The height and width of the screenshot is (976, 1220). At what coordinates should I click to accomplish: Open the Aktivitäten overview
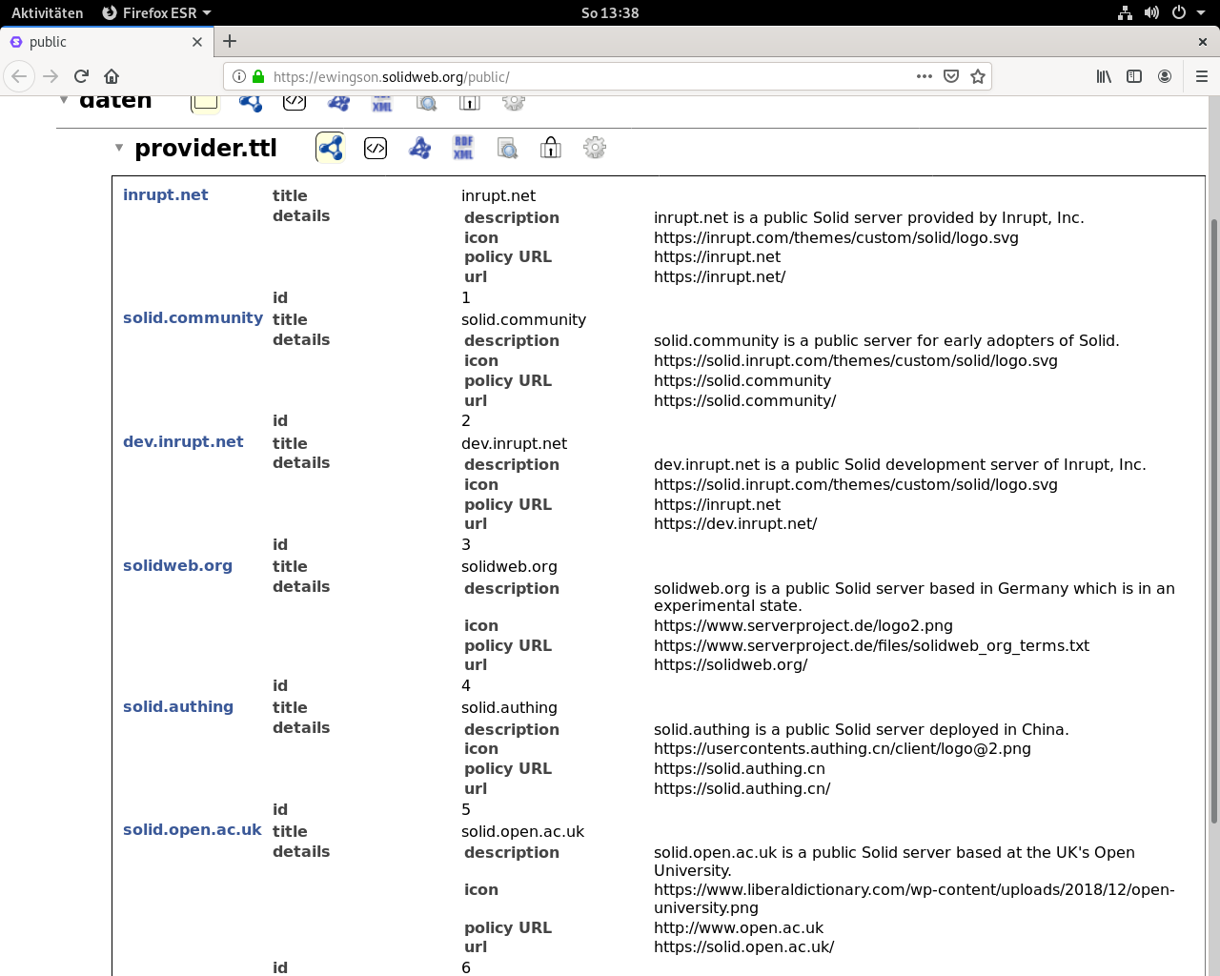[48, 12]
